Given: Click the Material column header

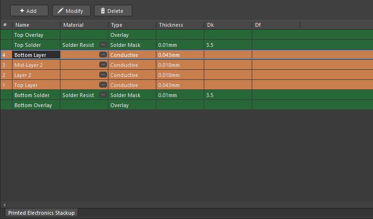Looking at the screenshot, I should [x=84, y=25].
